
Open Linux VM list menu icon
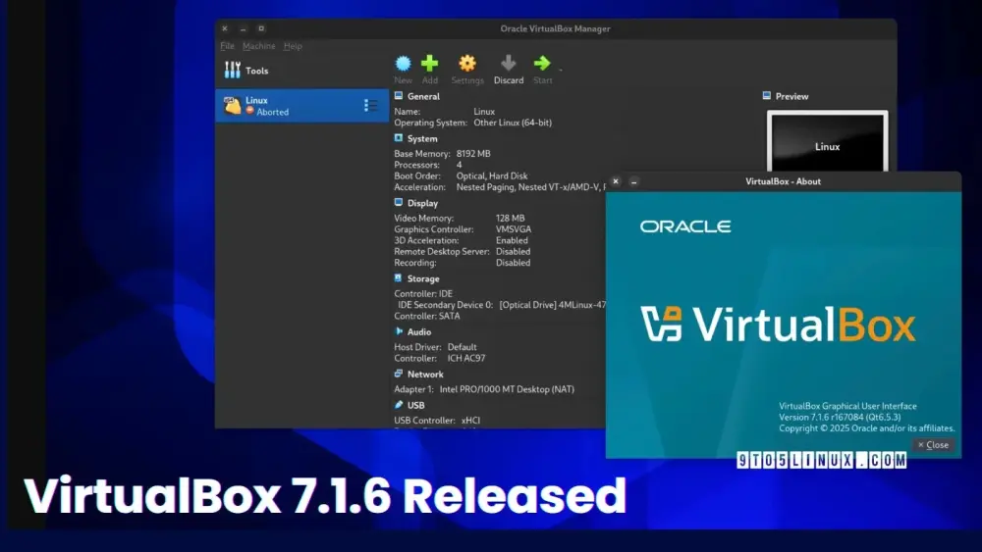(x=371, y=106)
